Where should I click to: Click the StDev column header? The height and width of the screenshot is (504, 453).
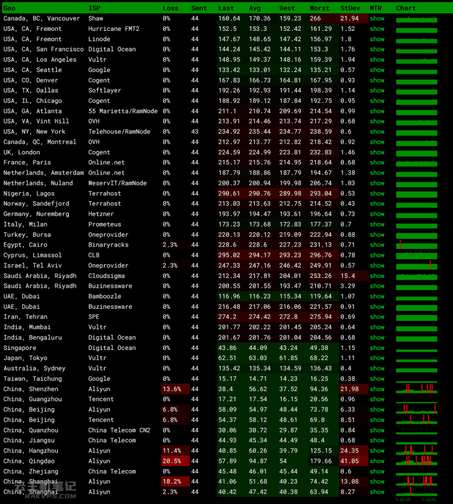click(350, 8)
